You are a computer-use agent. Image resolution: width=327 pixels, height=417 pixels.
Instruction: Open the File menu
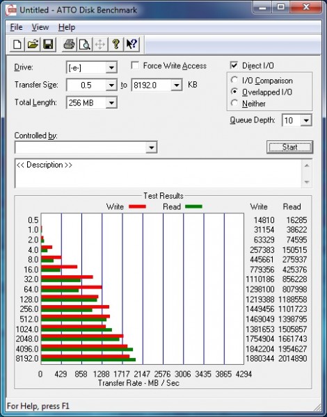16,27
